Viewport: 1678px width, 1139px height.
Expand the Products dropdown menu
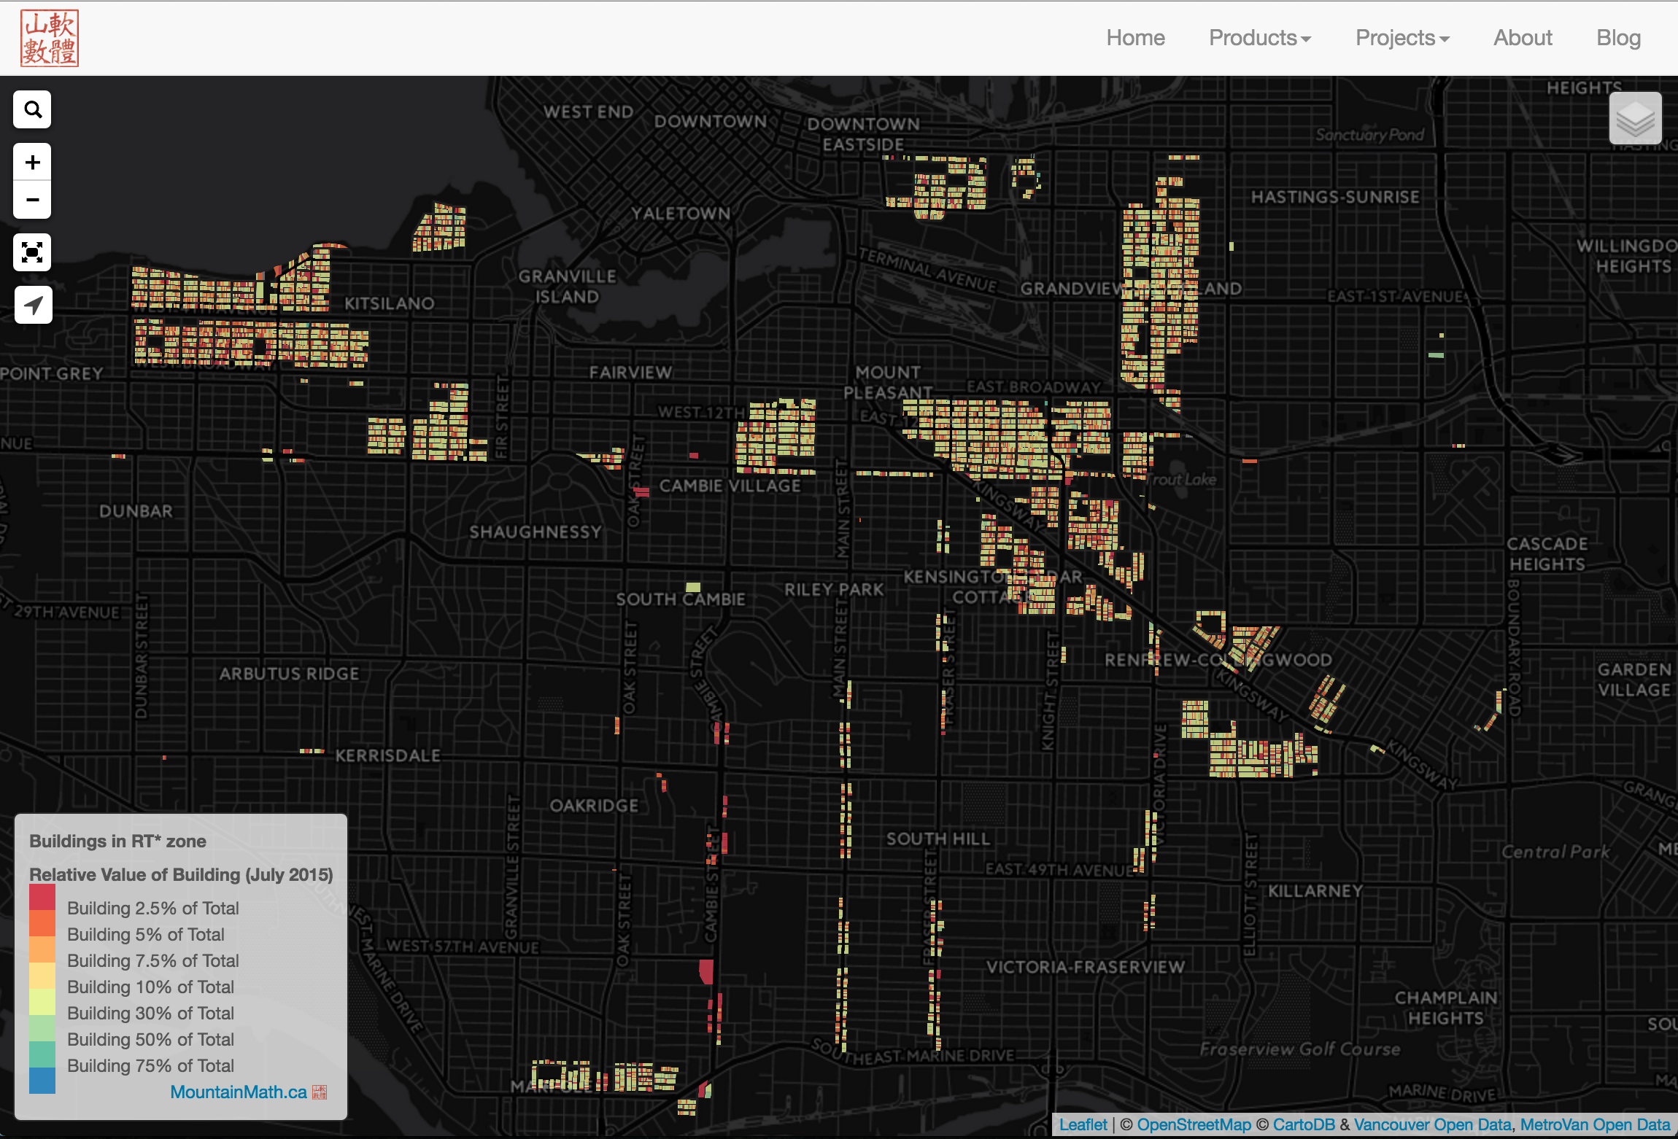point(1259,38)
